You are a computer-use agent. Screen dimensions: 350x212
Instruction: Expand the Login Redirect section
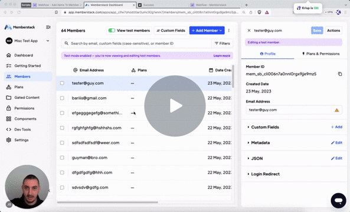[x=263, y=174]
